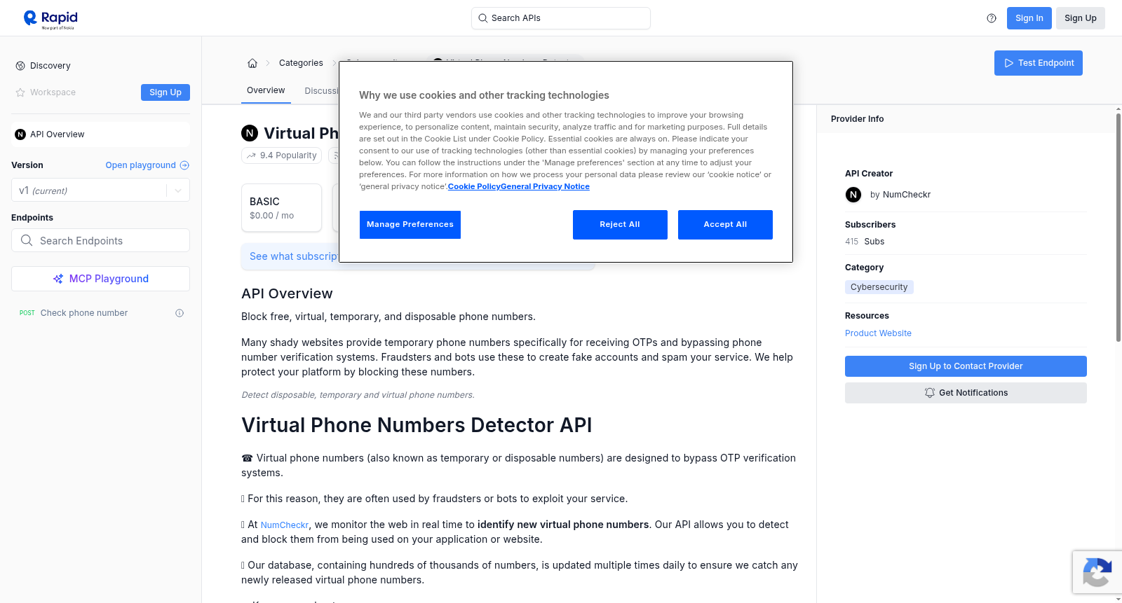Open the POST Check phone number endpoint

[100, 313]
